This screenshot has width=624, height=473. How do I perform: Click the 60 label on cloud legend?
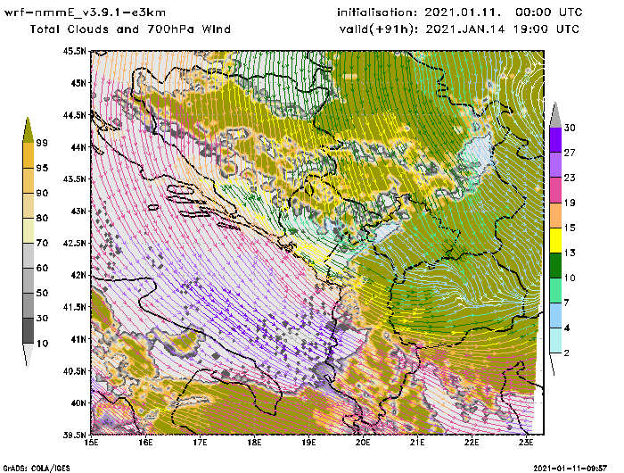pyautogui.click(x=42, y=268)
